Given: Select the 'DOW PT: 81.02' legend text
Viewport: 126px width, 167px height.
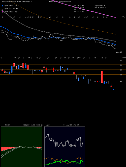Looking at the screenshot, I should pyautogui.click(x=10, y=12).
